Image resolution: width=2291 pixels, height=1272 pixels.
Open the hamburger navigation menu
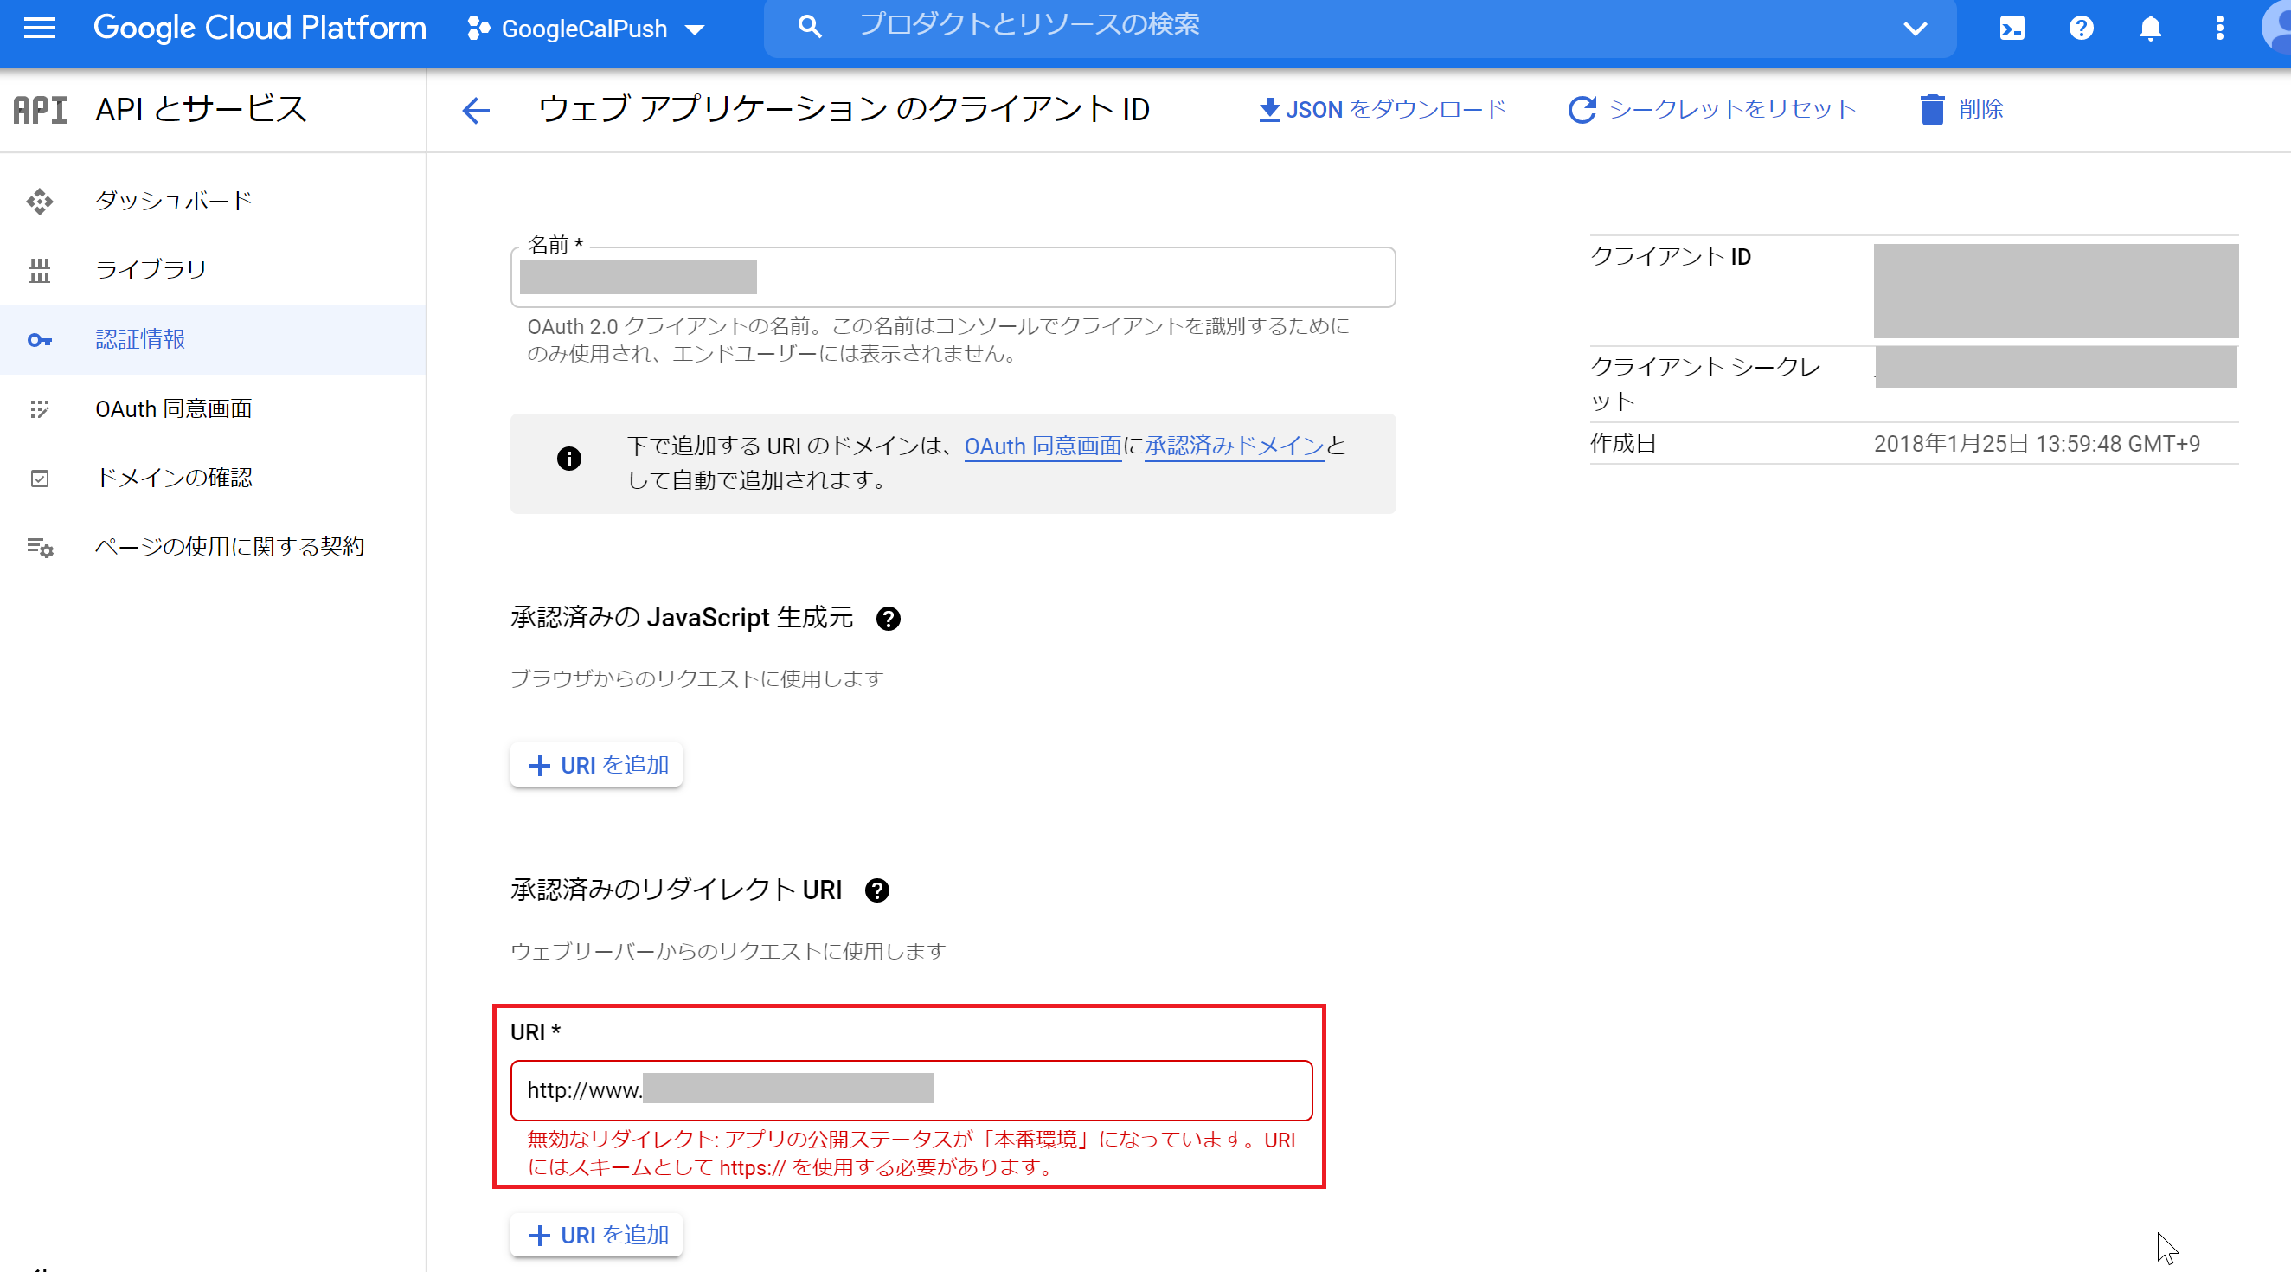[x=39, y=29]
